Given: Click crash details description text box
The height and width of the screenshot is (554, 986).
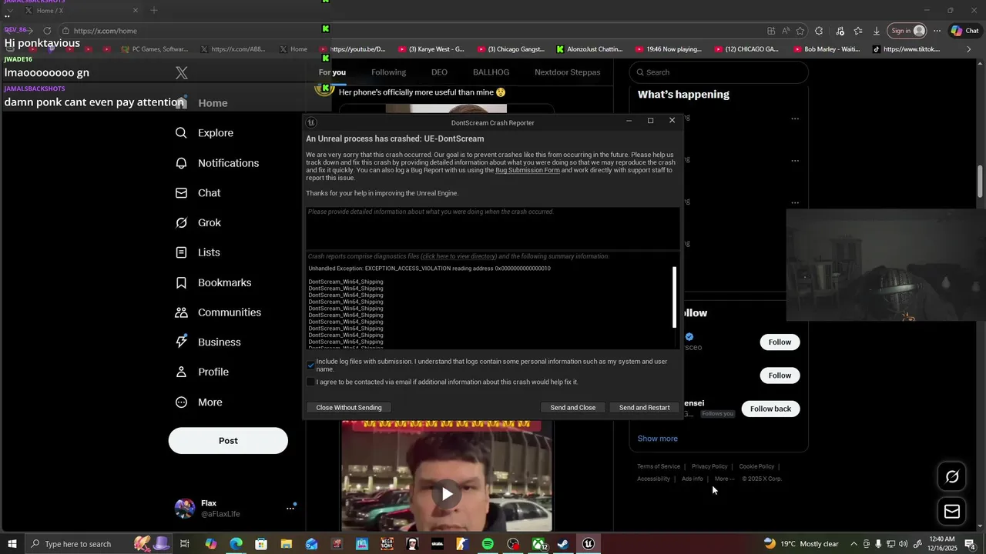Looking at the screenshot, I should point(493,228).
